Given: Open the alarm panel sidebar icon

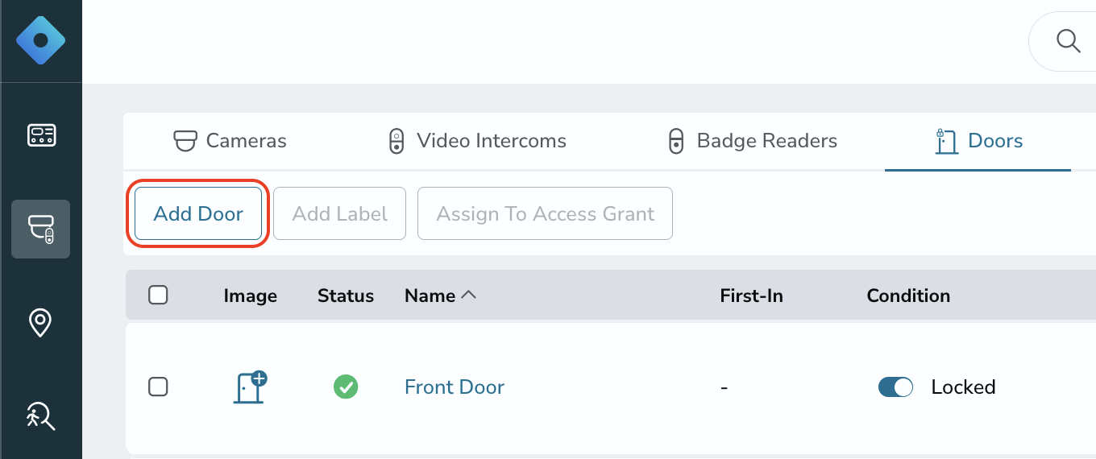Looking at the screenshot, I should (x=41, y=134).
